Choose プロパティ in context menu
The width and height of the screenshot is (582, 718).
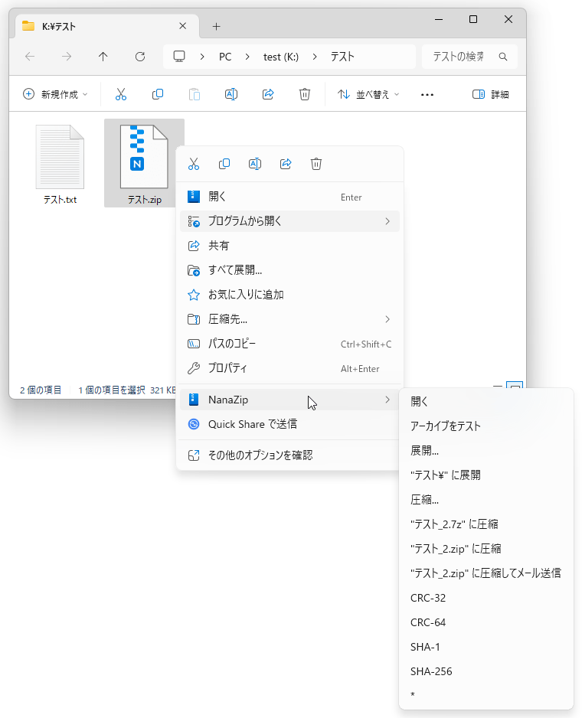[289, 368]
